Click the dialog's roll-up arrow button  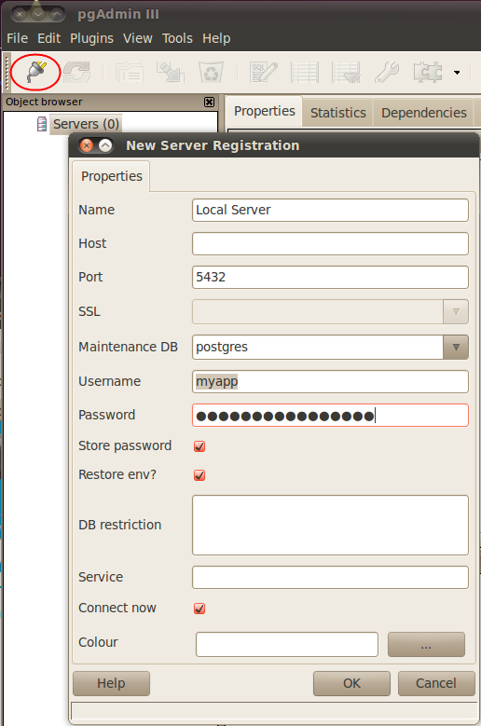coord(105,145)
